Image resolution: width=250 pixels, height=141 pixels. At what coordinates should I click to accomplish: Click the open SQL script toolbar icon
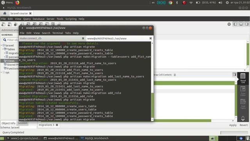click(x=9, y=24)
